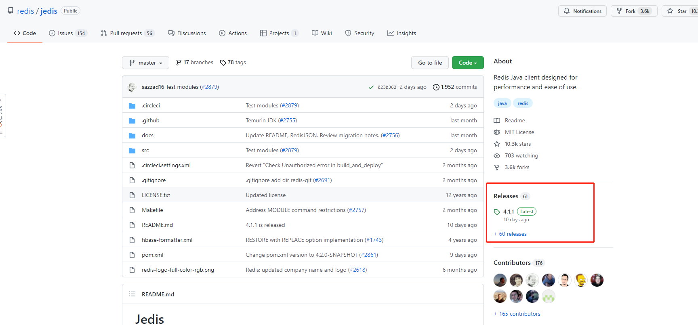Show the + 165 contributors link
The height and width of the screenshot is (325, 698).
(x=517, y=314)
